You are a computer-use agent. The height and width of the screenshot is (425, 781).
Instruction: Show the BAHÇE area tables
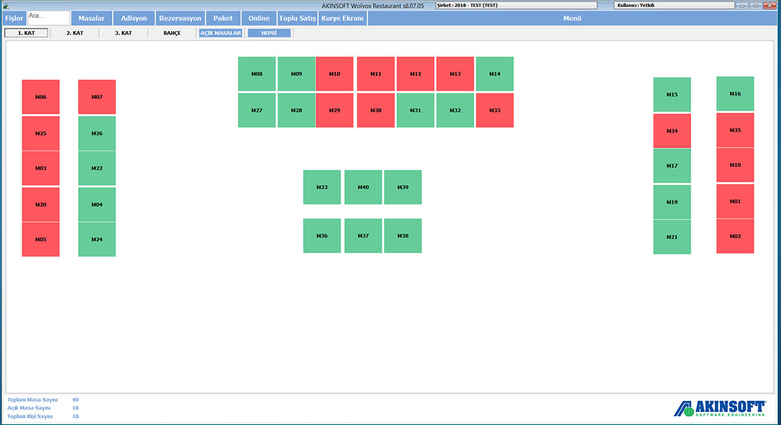(x=172, y=33)
